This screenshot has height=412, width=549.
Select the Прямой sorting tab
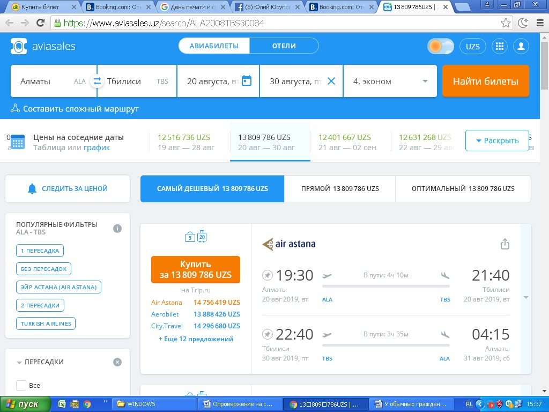(339, 189)
